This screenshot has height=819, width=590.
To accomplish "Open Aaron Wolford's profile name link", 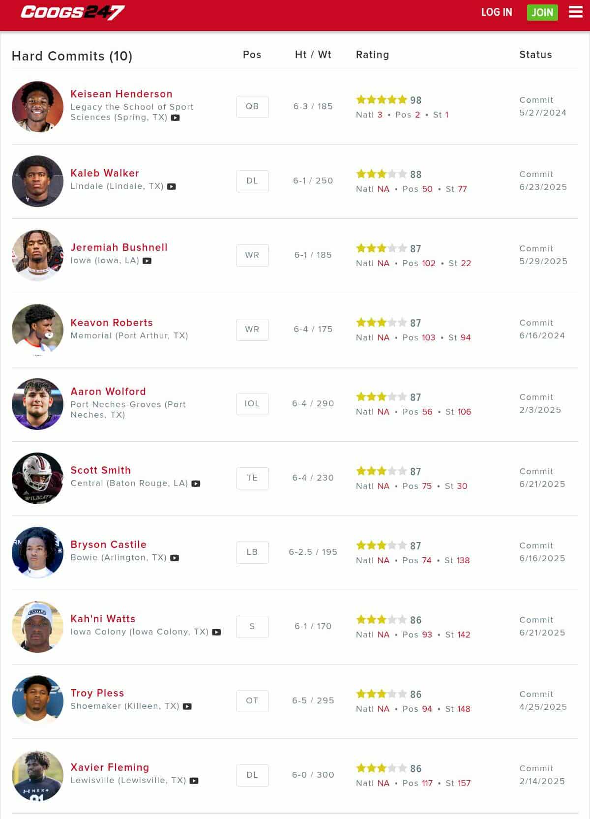I will pyautogui.click(x=108, y=392).
